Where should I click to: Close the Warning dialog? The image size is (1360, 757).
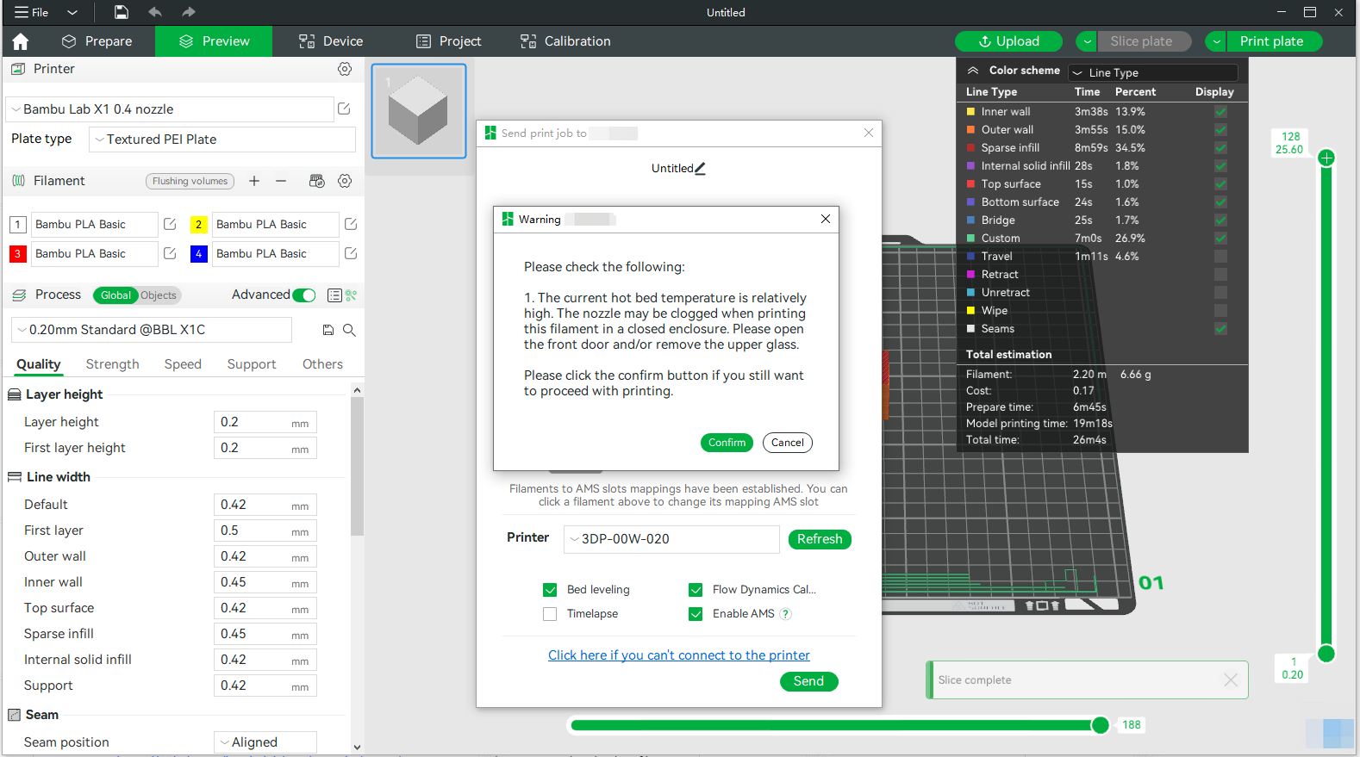coord(826,219)
